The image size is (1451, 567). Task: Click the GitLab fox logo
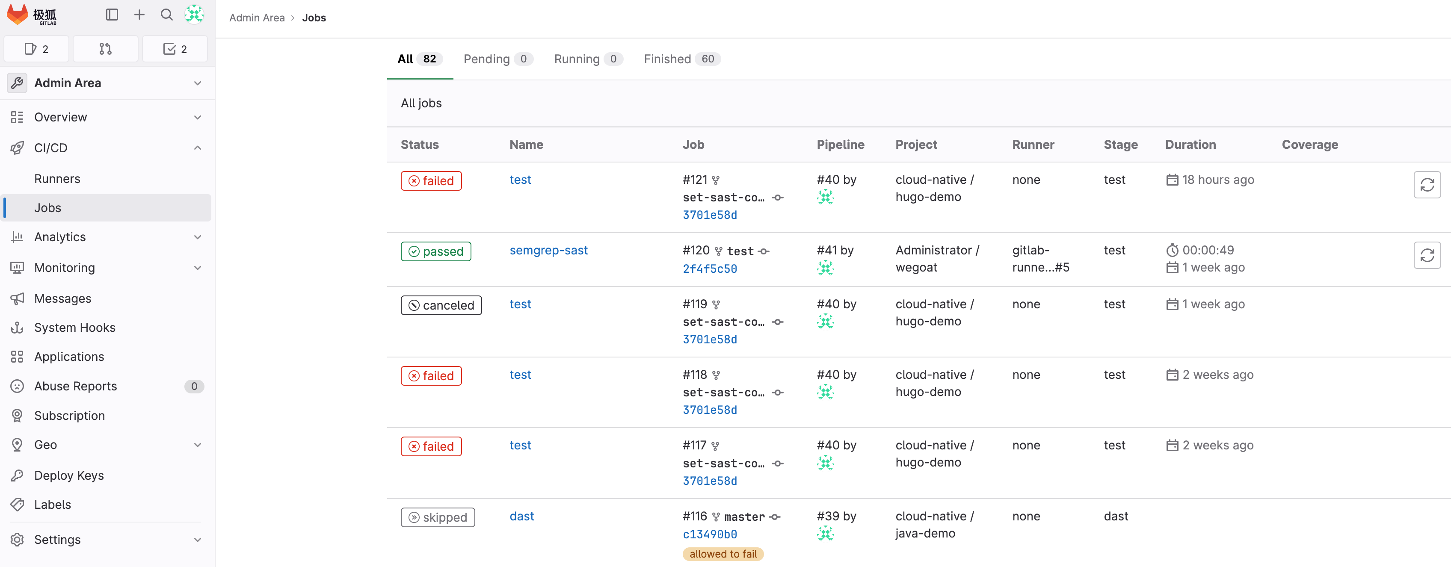[18, 15]
